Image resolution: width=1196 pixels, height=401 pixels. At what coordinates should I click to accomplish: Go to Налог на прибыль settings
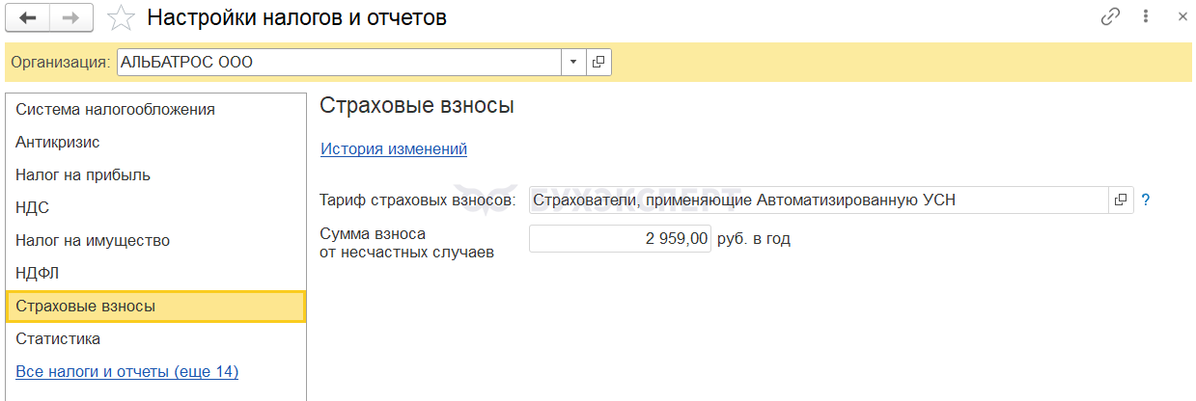(83, 174)
